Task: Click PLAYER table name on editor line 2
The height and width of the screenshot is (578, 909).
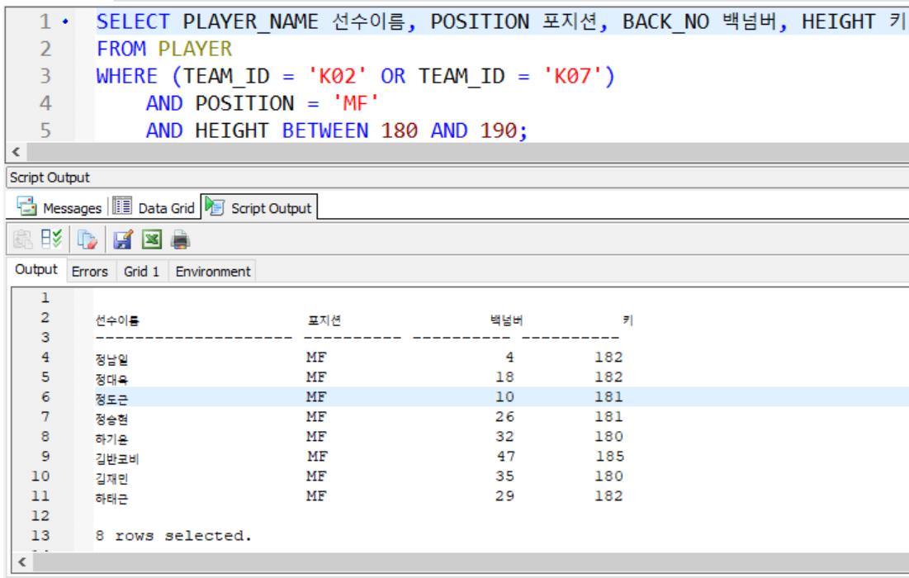Action: click(x=195, y=49)
